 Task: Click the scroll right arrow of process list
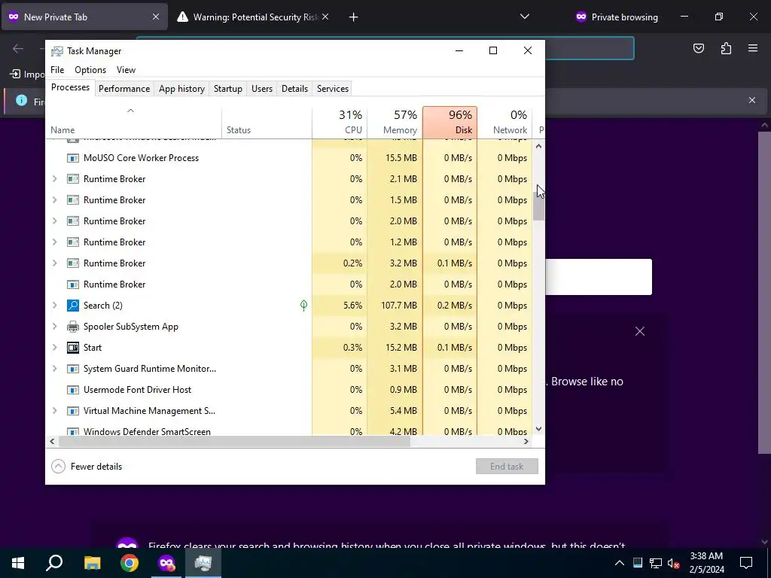pyautogui.click(x=526, y=441)
